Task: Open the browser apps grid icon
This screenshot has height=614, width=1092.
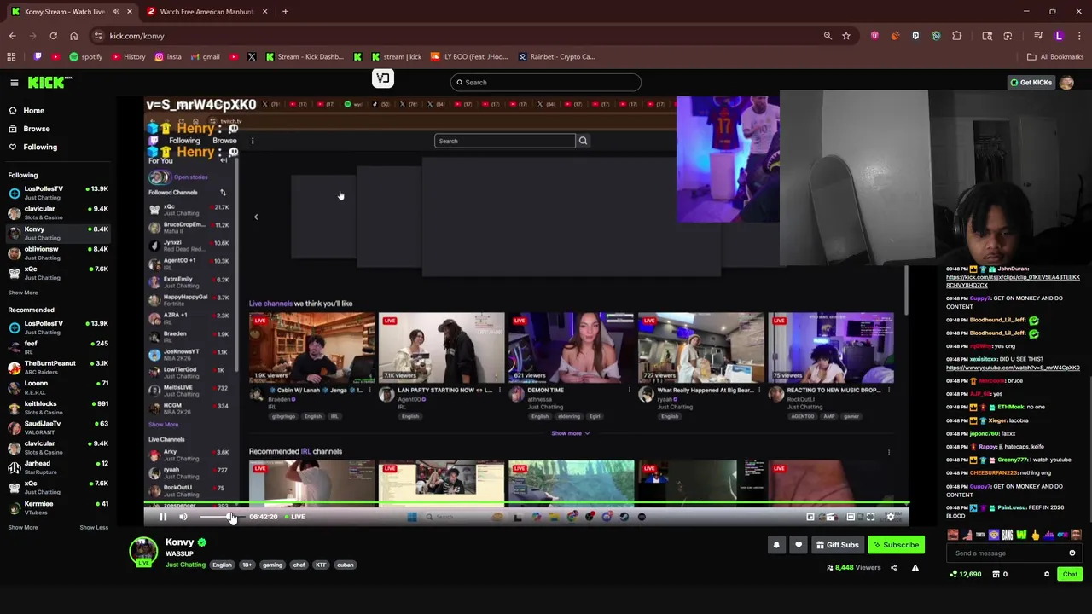Action: pos(11,57)
